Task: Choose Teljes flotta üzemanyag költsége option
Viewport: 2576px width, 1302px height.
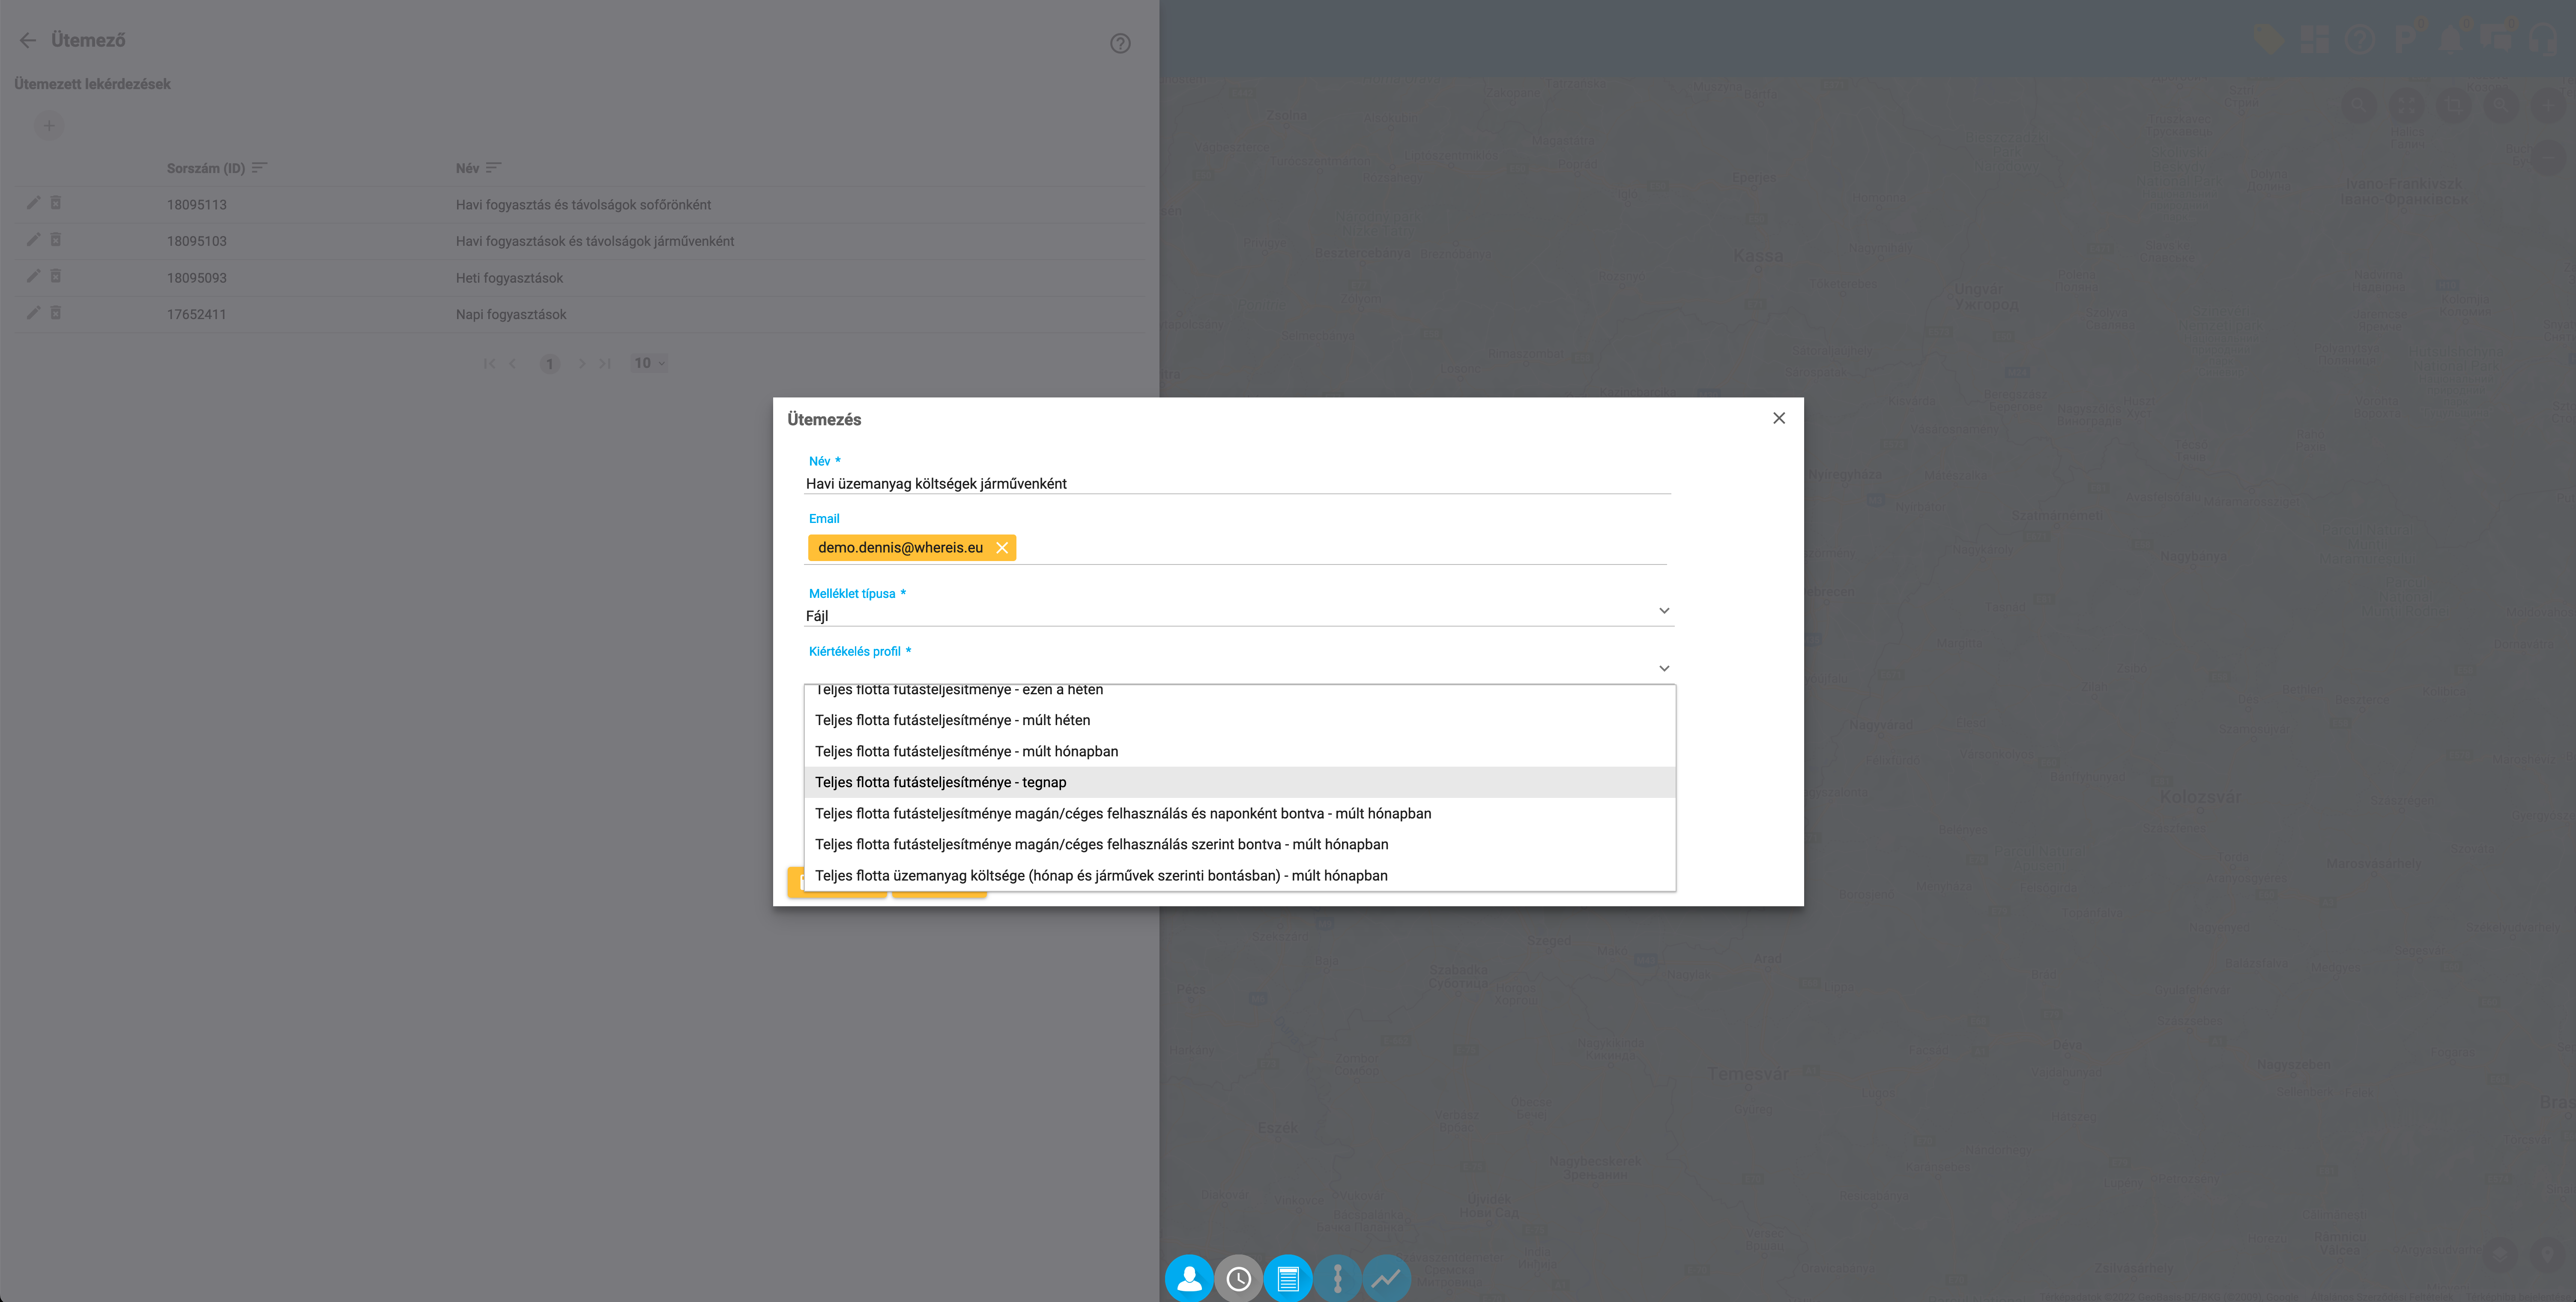Action: coord(1100,875)
